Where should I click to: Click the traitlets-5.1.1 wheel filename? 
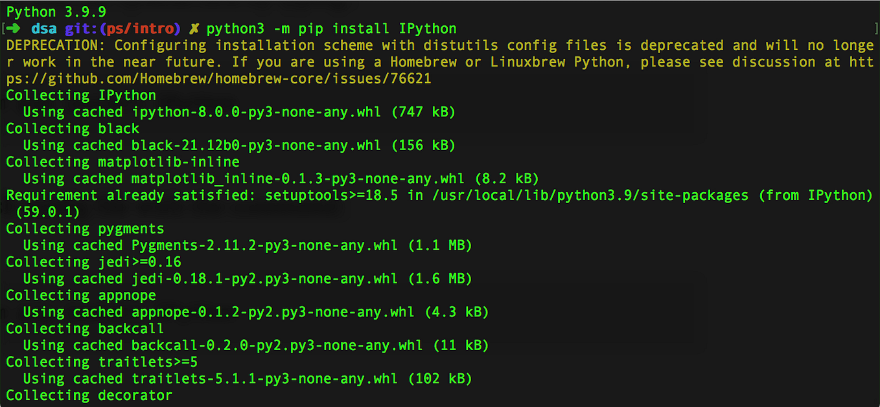click(265, 379)
